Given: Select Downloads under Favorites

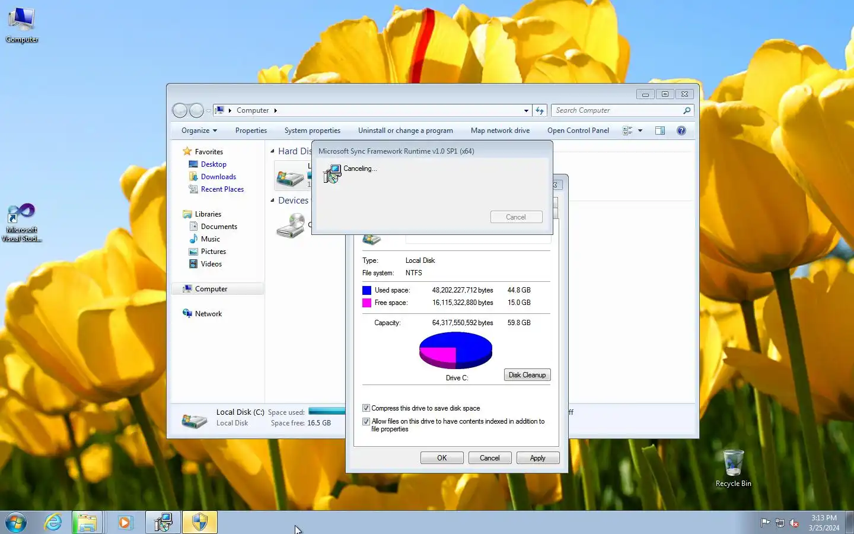Looking at the screenshot, I should pyautogui.click(x=218, y=177).
